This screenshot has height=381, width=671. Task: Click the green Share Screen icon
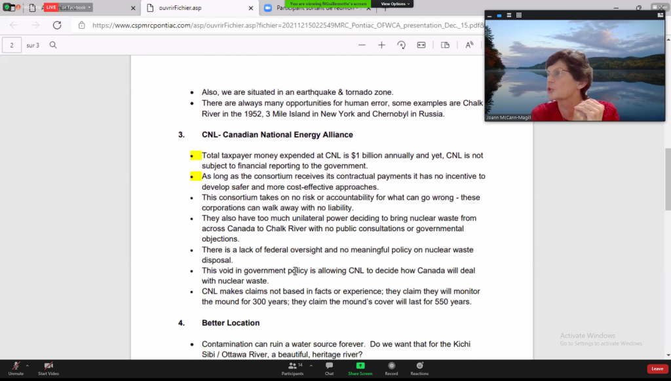pyautogui.click(x=360, y=366)
